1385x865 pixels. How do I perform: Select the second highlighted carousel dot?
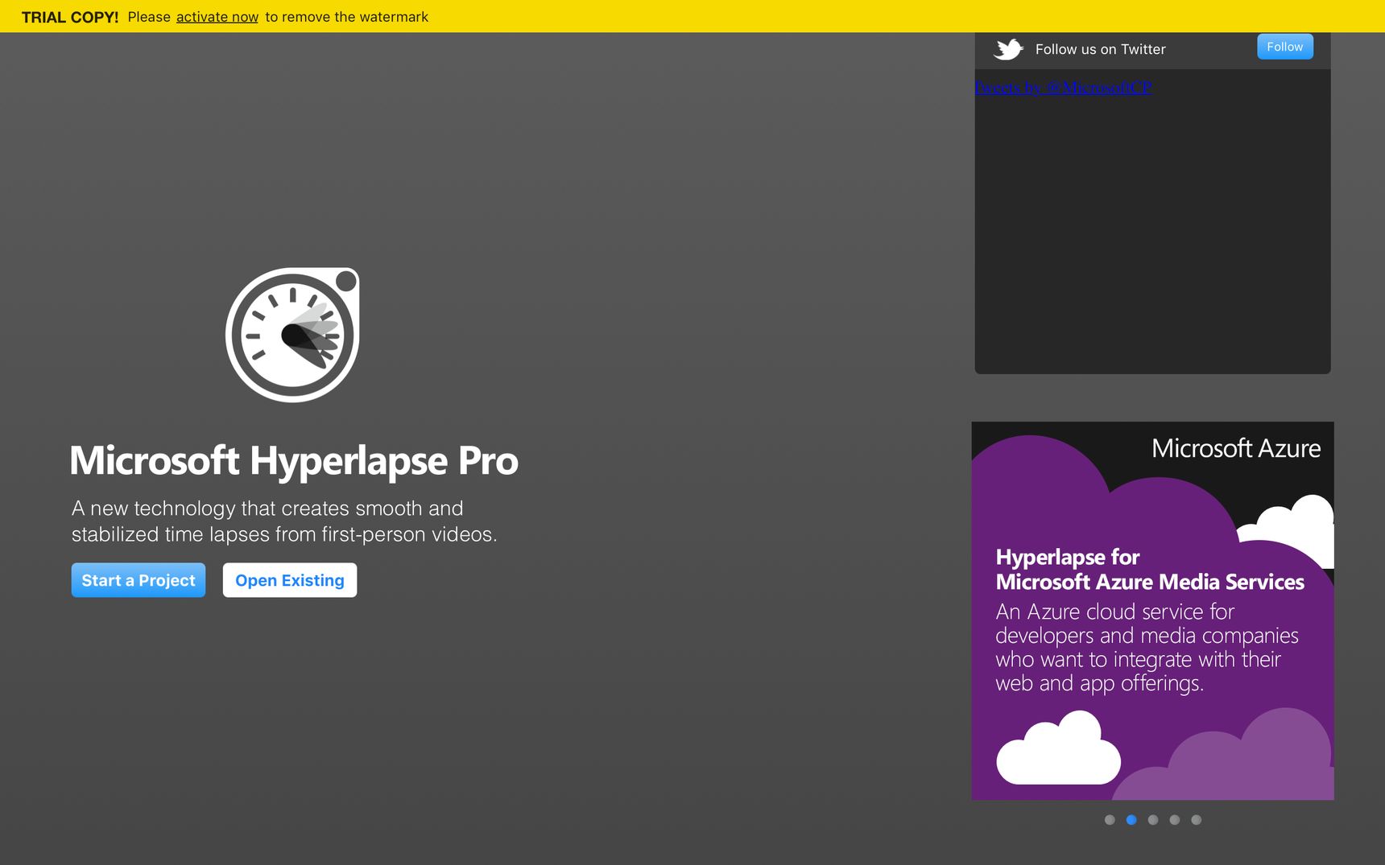1131,820
